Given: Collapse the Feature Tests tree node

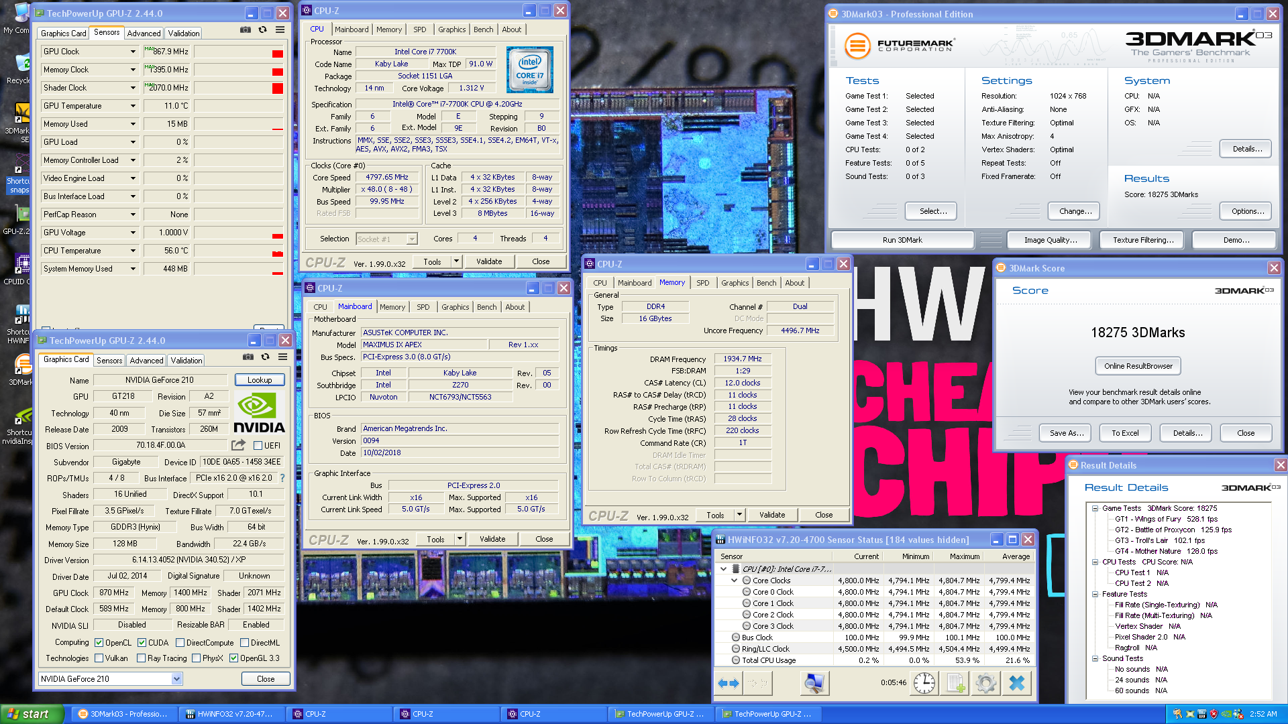Looking at the screenshot, I should [1095, 594].
